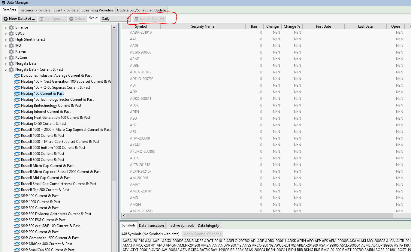Click the Binance provider gear icon

point(11,27)
